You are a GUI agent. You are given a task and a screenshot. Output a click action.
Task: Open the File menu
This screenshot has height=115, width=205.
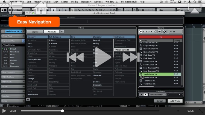click(22, 2)
